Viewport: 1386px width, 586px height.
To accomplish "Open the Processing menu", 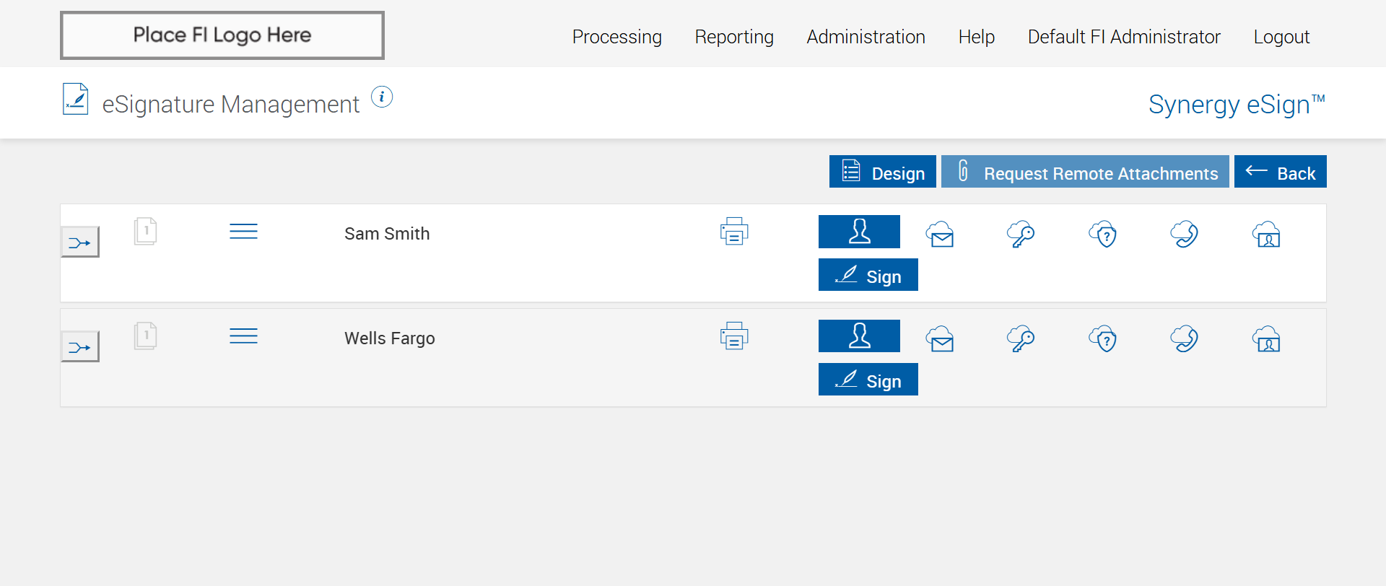I will point(616,37).
